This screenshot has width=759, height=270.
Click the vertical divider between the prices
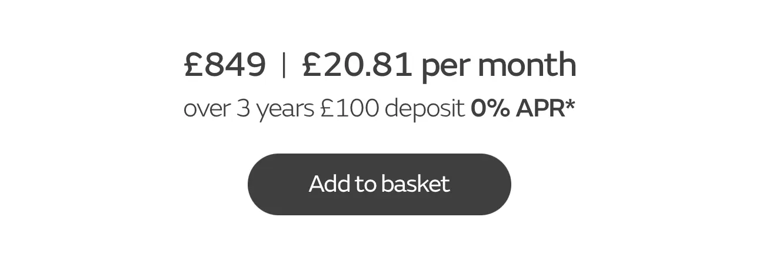pos(284,65)
